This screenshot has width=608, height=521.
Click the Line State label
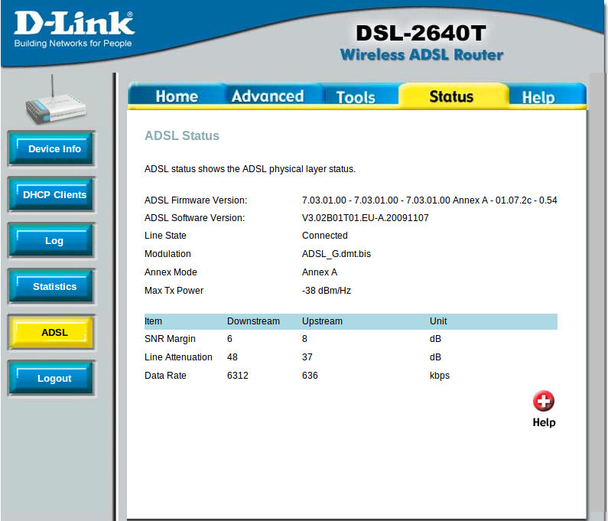[x=165, y=236]
